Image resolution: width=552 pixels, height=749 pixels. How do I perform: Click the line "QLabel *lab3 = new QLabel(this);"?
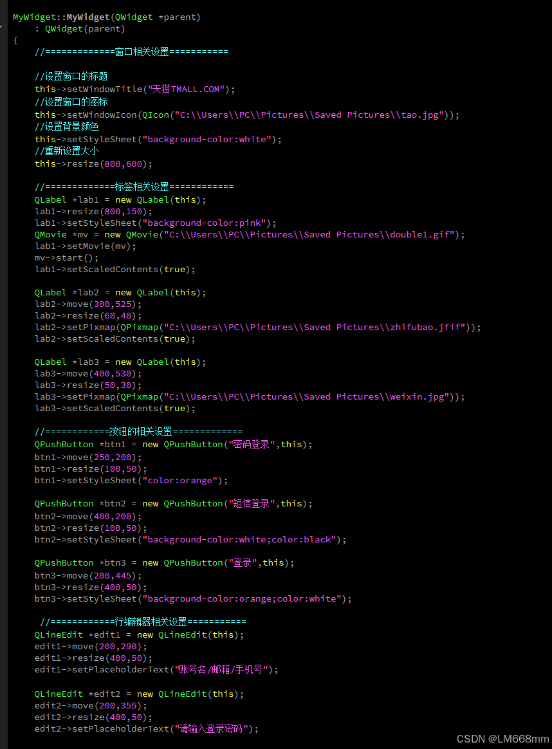[x=120, y=362]
